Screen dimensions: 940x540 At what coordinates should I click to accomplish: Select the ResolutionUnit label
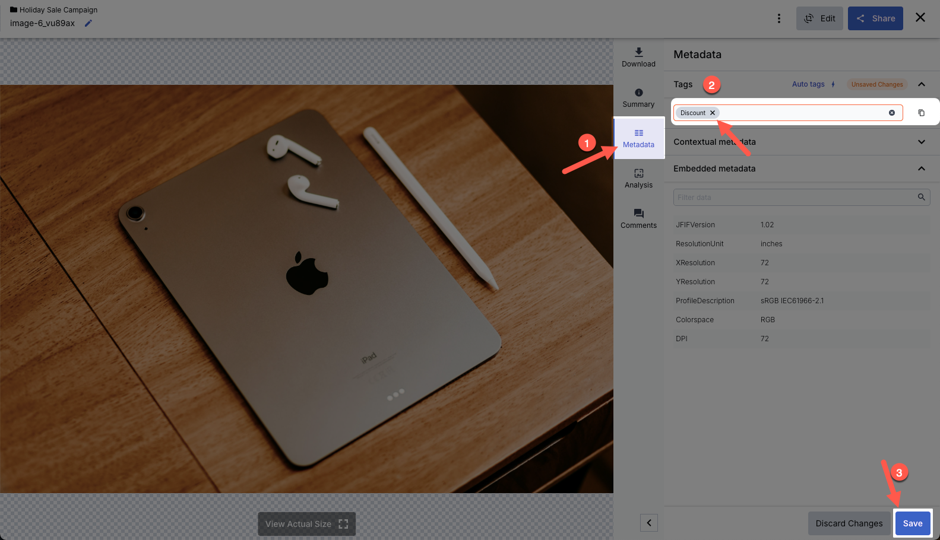pos(700,244)
